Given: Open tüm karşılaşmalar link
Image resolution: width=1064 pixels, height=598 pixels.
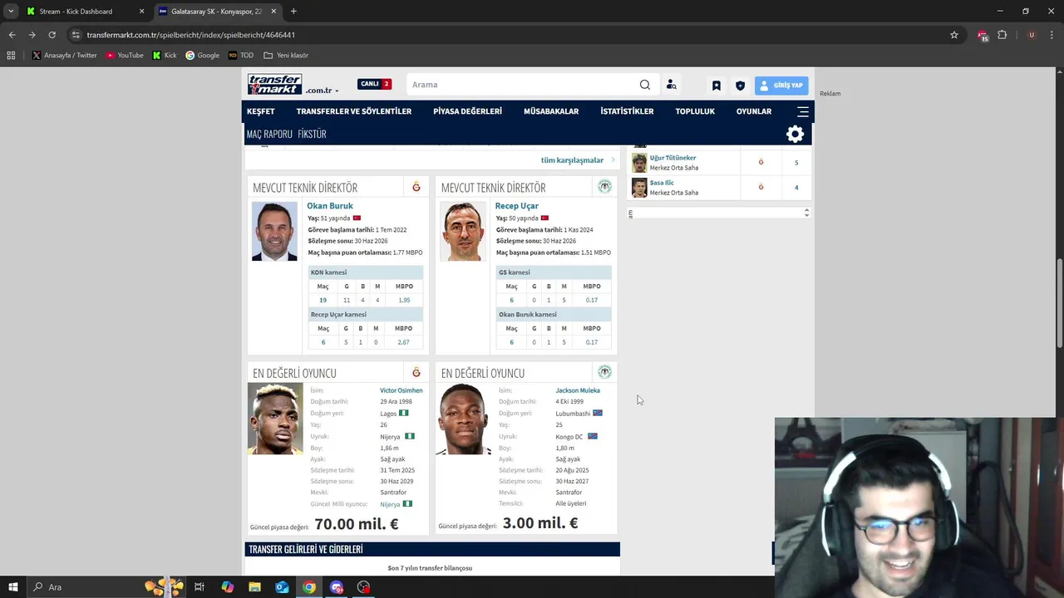Looking at the screenshot, I should (572, 160).
